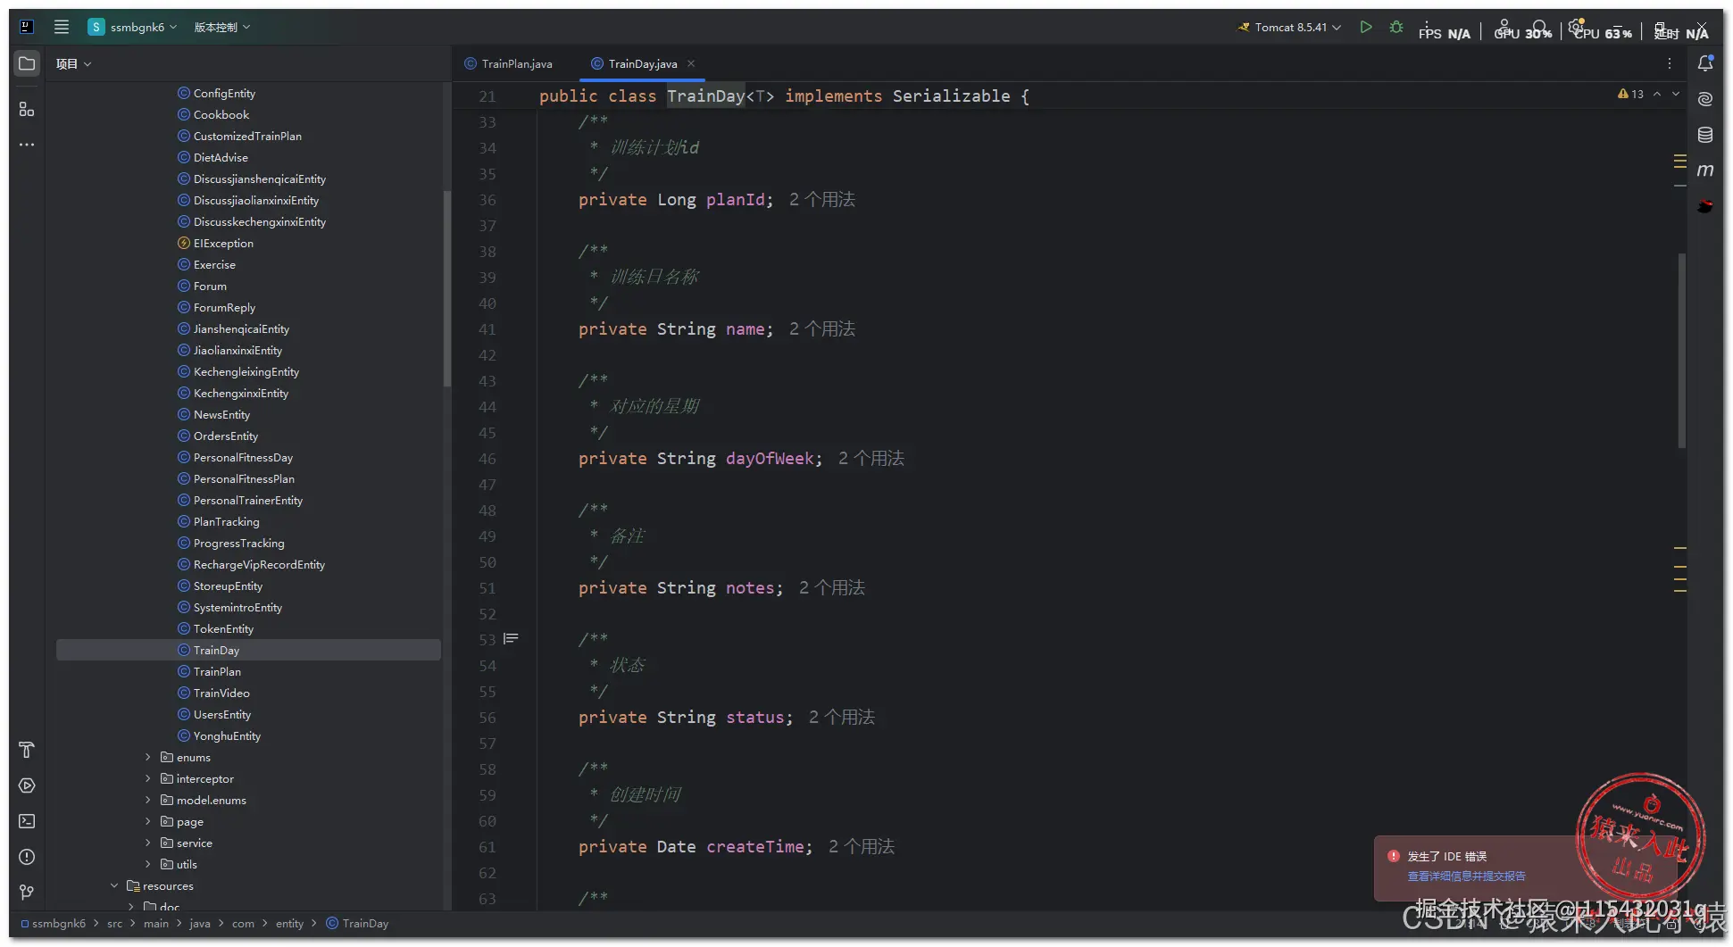Select PersonalFitnessPlan in project tree

tap(244, 478)
